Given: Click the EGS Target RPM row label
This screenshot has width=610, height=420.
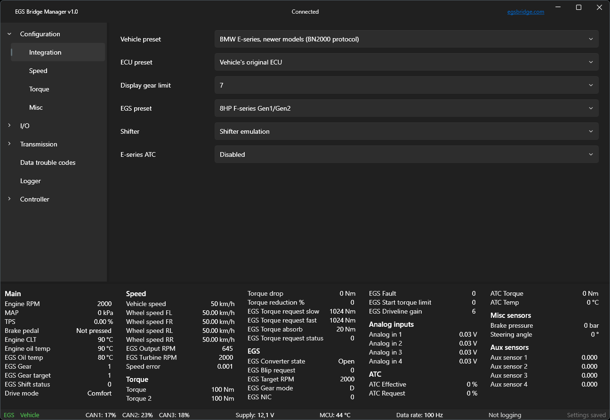Looking at the screenshot, I should coord(271,379).
